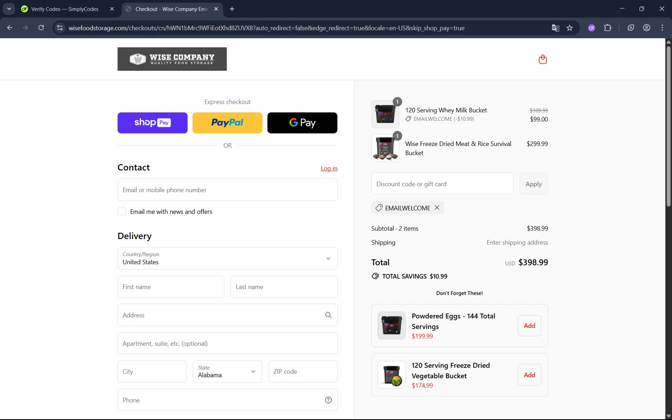Click the total savings tag icon
The height and width of the screenshot is (420, 672).
(x=375, y=276)
